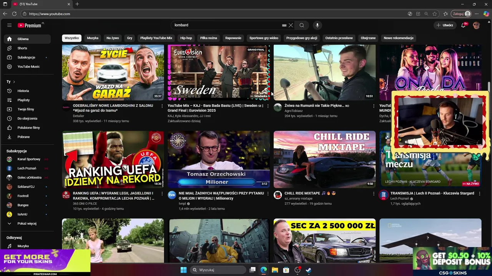Start voice search with the microphone
Viewport: 492px width, 276px height.
tap(317, 25)
